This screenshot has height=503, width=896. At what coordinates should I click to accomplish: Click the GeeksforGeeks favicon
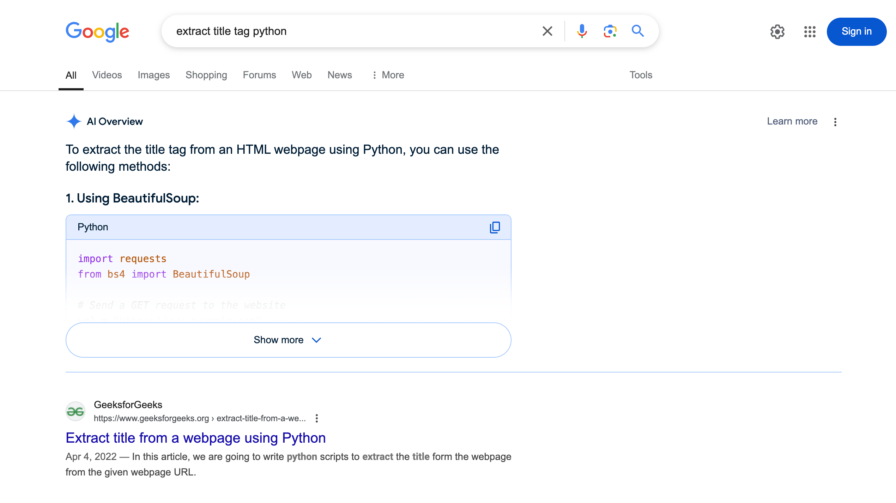click(75, 411)
